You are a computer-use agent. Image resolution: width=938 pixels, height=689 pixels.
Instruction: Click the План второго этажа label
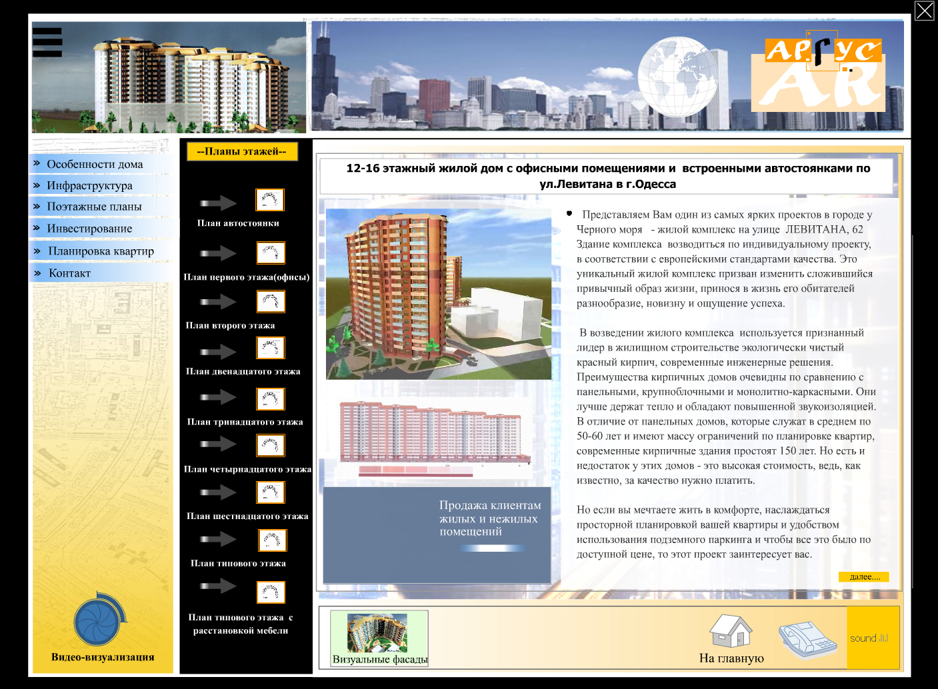(x=230, y=326)
